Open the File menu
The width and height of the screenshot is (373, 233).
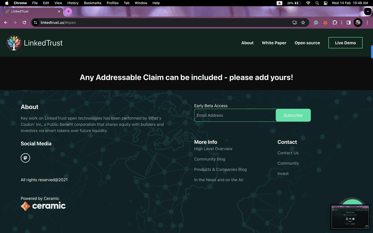point(35,3)
